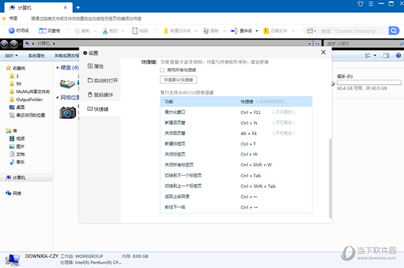404x268 pixels.
Task: Select 图片 library in sidebar
Action: pyautogui.click(x=17, y=146)
